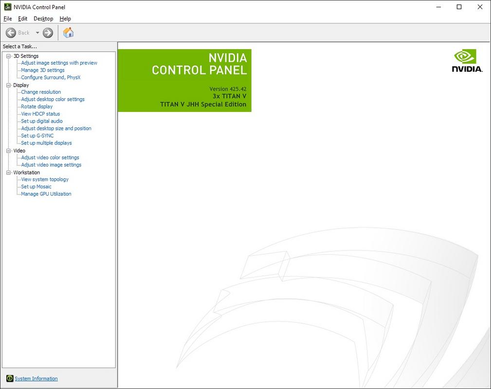Open System Information link
The image size is (491, 389).
(x=36, y=378)
